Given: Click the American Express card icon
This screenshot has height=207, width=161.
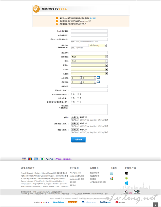Looking at the screenshot, I should pyautogui.click(x=36, y=159).
